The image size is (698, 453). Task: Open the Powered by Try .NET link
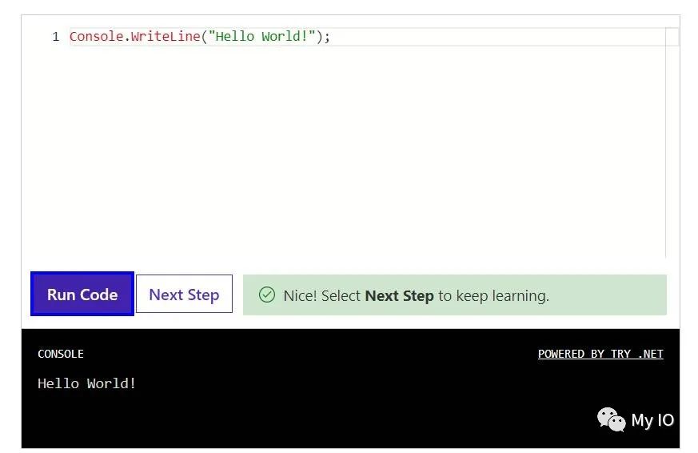(x=600, y=354)
